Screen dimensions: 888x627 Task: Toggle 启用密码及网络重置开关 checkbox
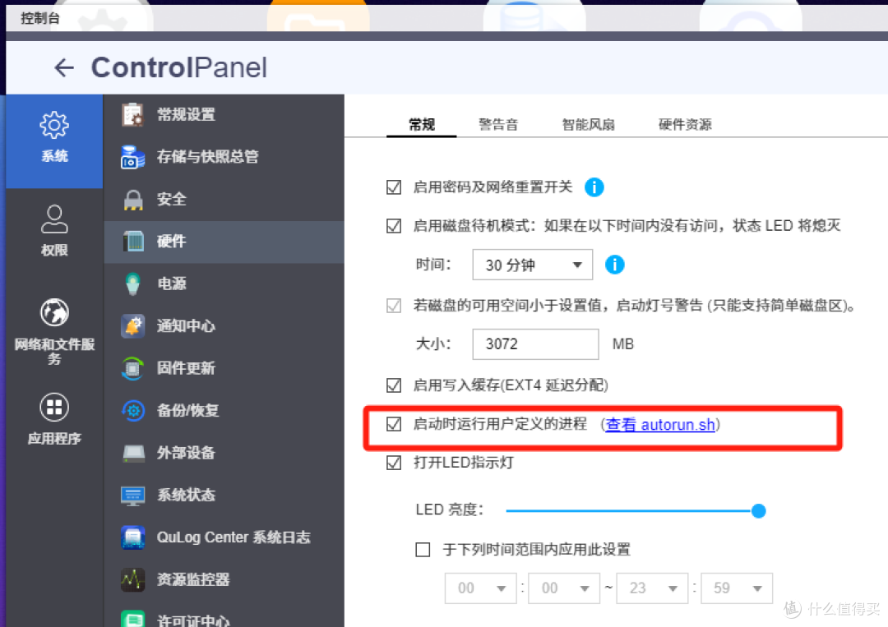[394, 187]
